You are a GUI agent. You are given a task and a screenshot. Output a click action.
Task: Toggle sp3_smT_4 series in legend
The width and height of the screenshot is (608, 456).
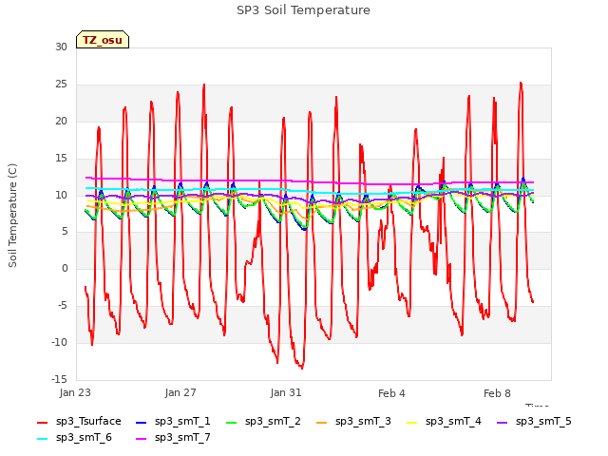444,422
